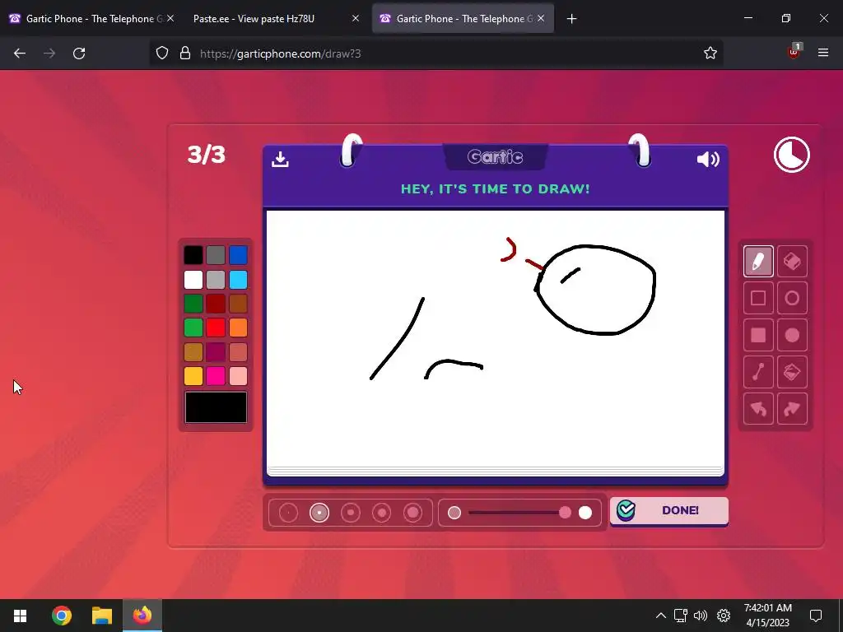Submit the drawing with DONE!
This screenshot has height=632, width=843.
click(x=668, y=510)
